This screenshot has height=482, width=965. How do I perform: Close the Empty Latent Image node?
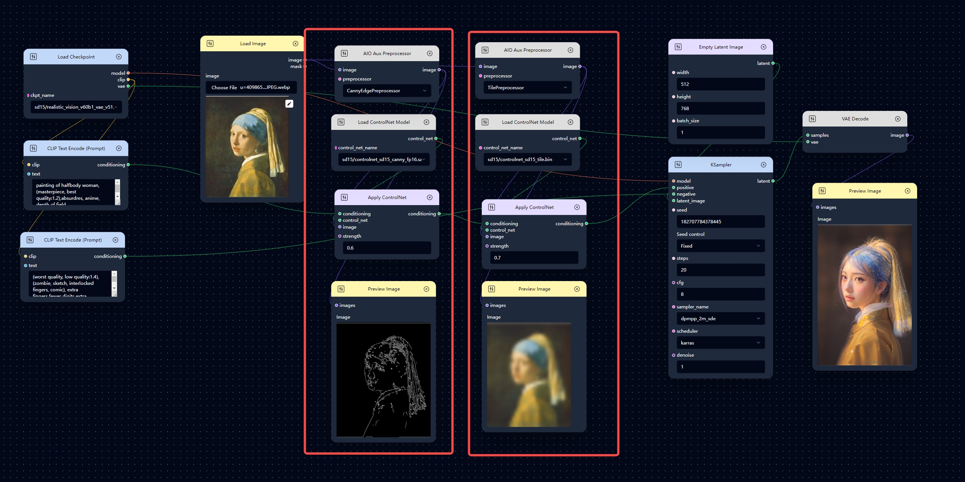pyautogui.click(x=764, y=47)
